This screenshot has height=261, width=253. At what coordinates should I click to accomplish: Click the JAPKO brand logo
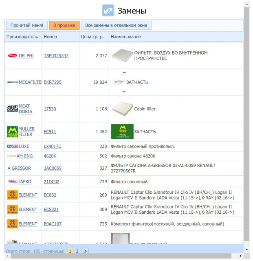point(13,181)
